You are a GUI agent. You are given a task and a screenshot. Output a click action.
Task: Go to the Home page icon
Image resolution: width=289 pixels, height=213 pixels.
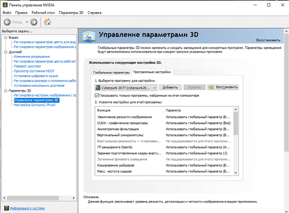click(47, 22)
